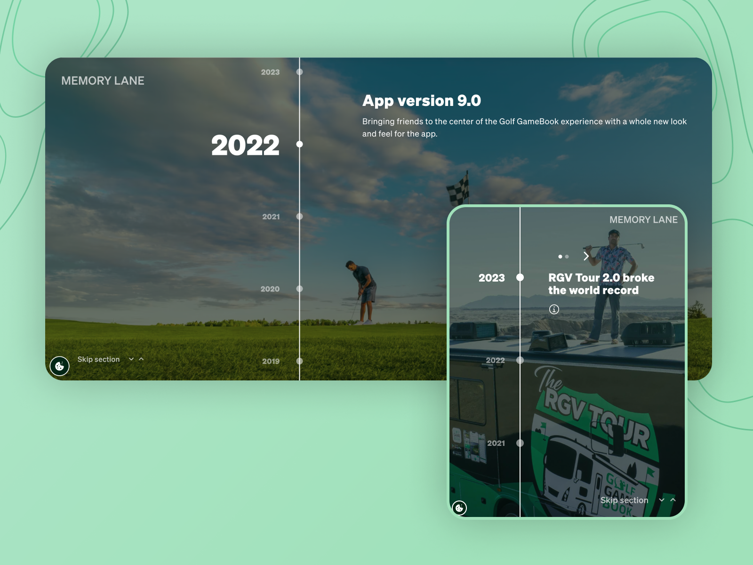Select second slide pagination dot in mobile view
The height and width of the screenshot is (565, 753).
tap(567, 257)
